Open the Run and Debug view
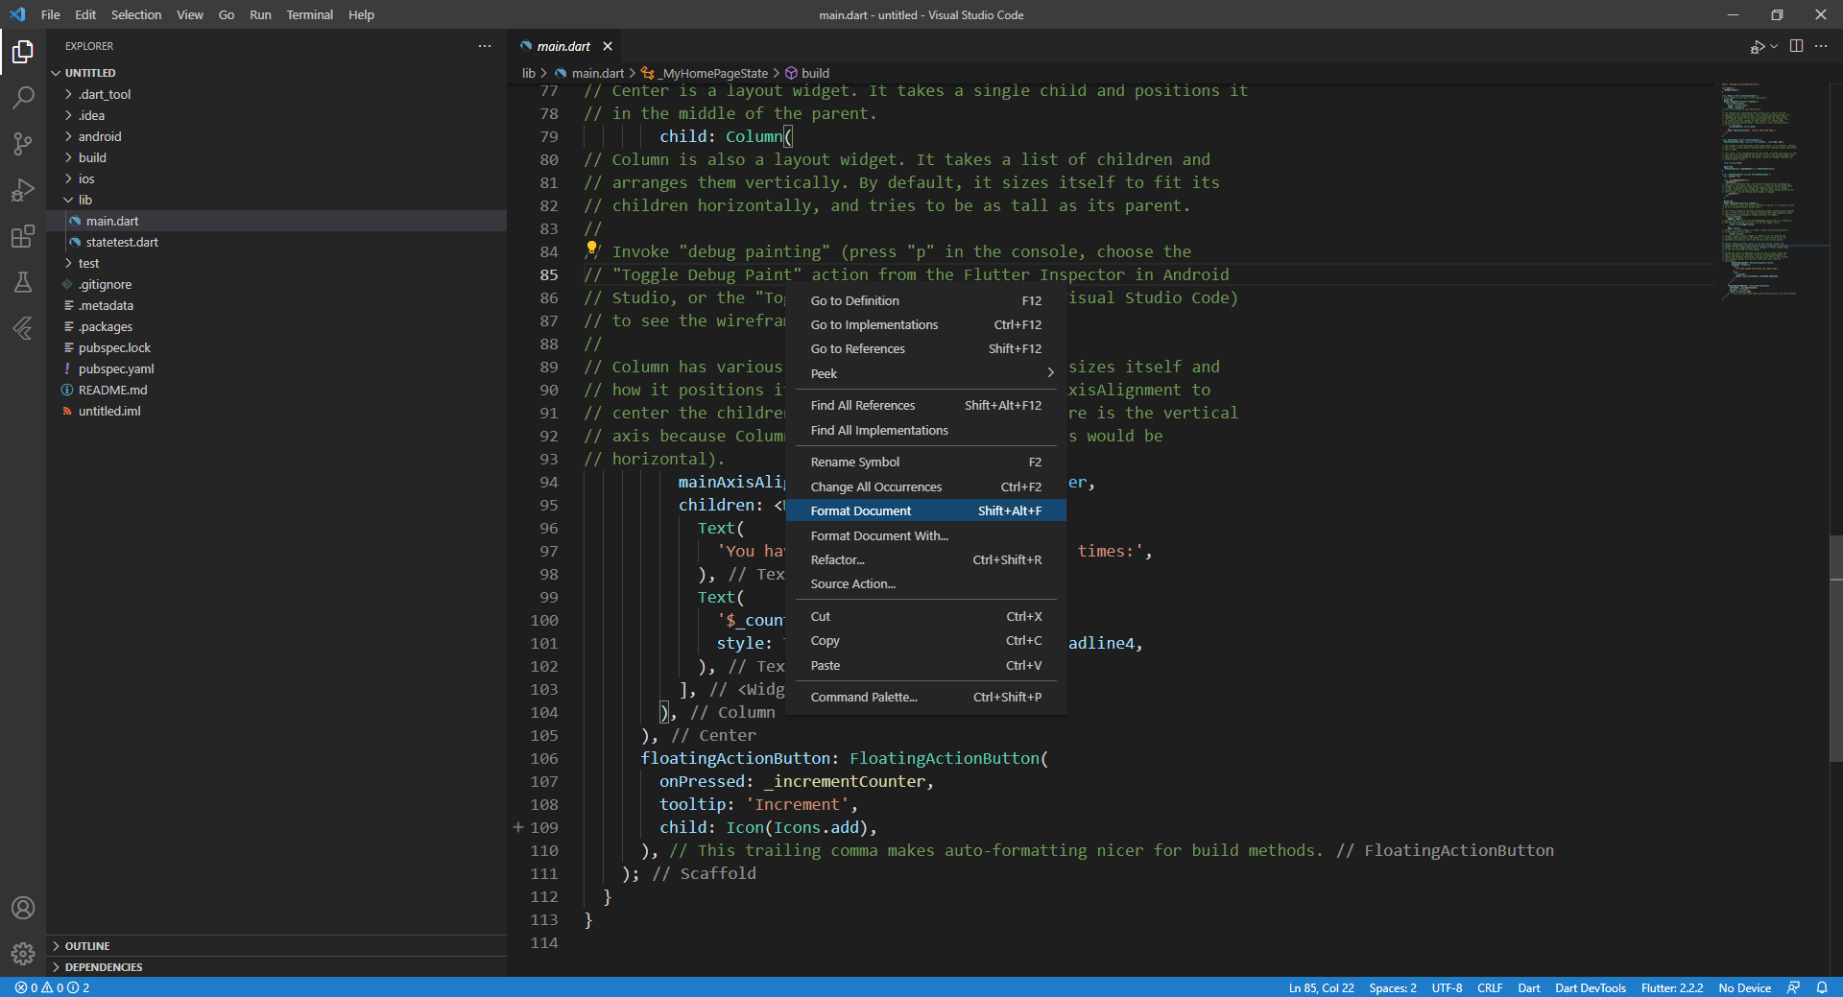The width and height of the screenshot is (1843, 997). click(x=23, y=190)
